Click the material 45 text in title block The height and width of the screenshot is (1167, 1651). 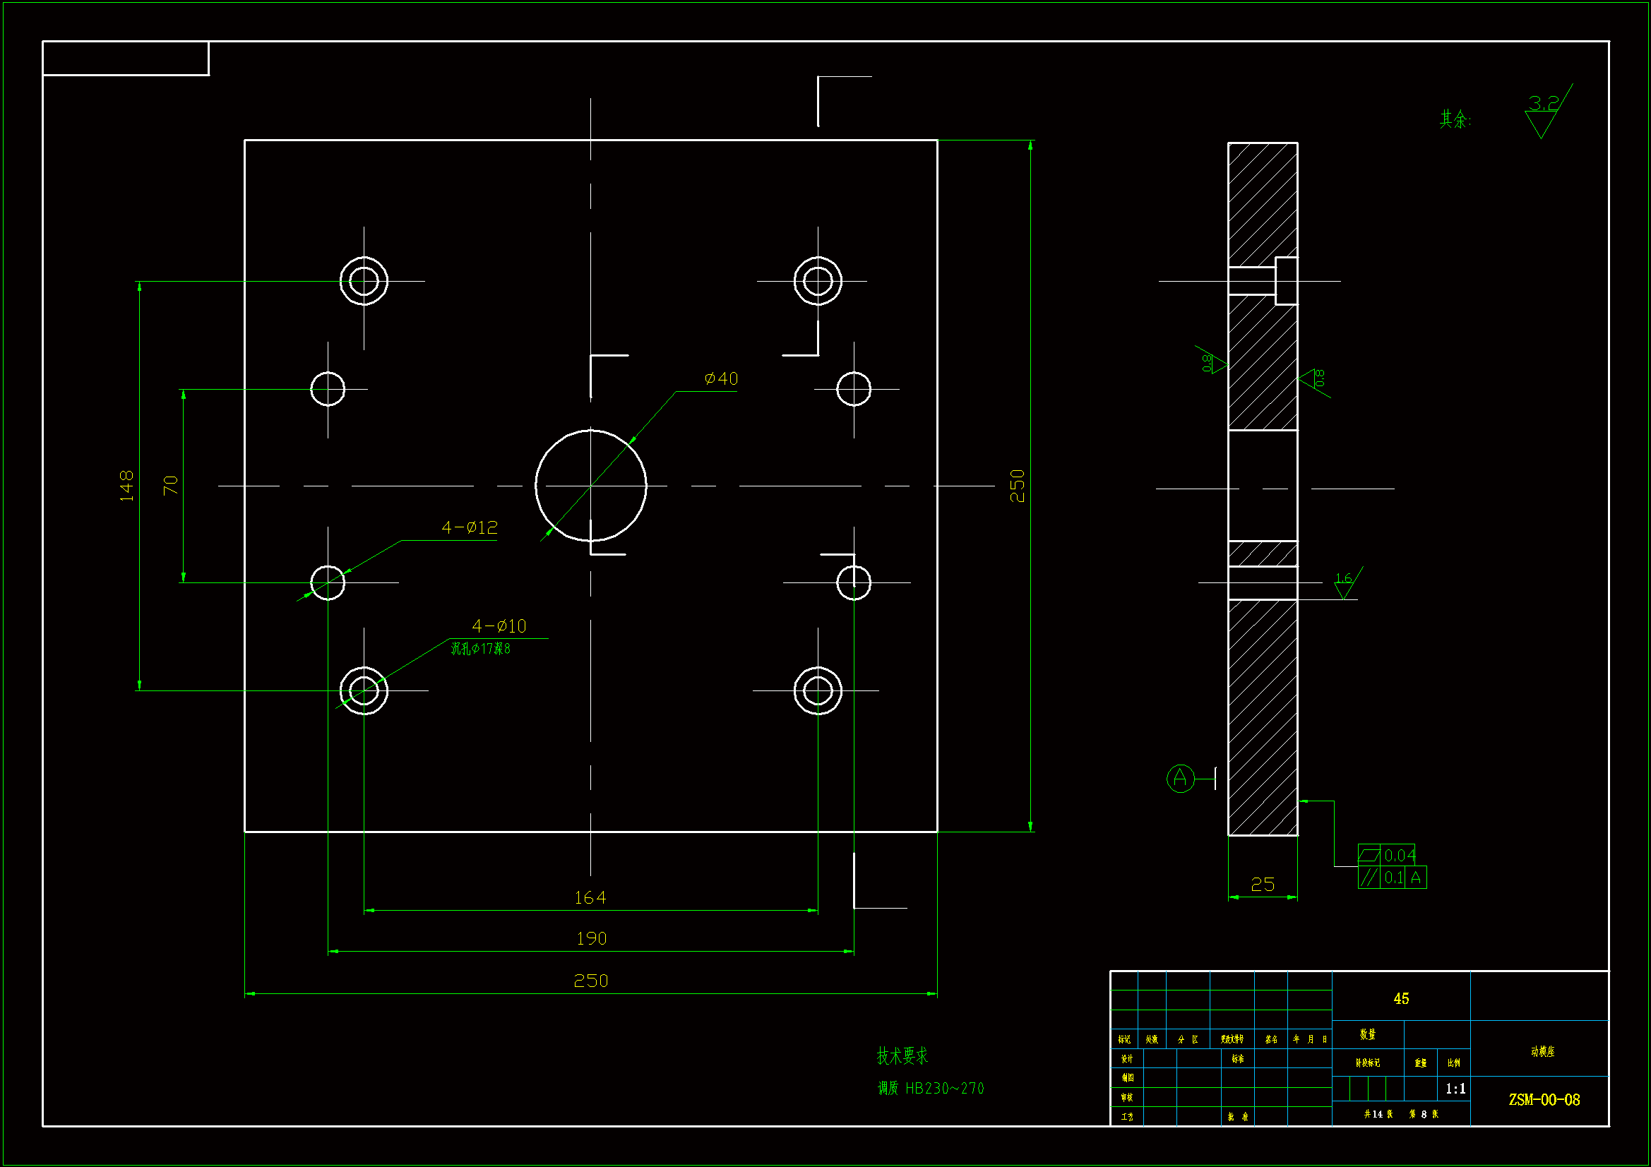pyautogui.click(x=1401, y=998)
